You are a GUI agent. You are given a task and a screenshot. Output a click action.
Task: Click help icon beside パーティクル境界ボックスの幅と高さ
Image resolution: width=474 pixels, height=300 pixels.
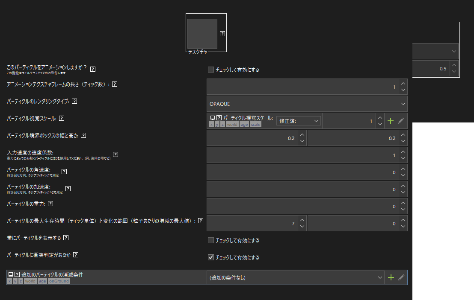point(83,135)
